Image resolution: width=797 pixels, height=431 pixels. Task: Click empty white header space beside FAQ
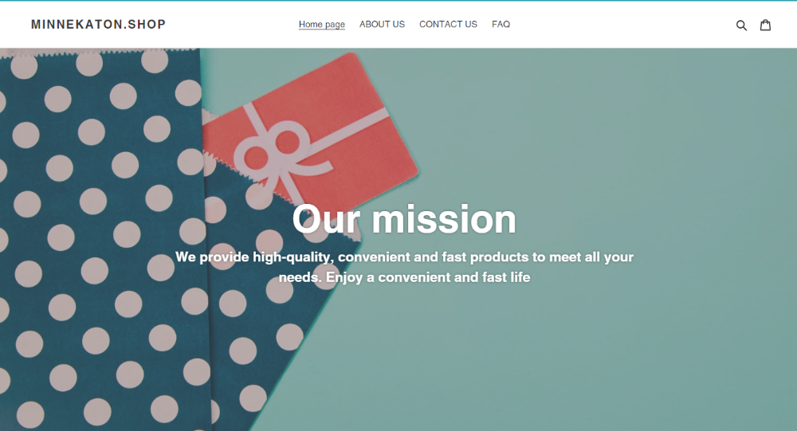point(620,25)
